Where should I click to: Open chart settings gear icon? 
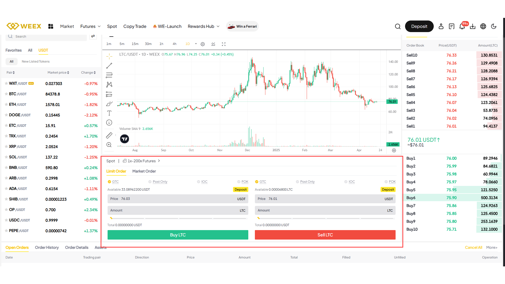point(203,44)
